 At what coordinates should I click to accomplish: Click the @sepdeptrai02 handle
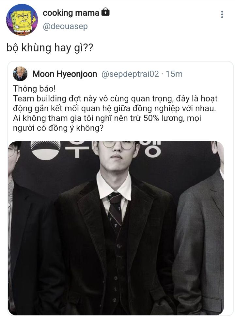[130, 74]
